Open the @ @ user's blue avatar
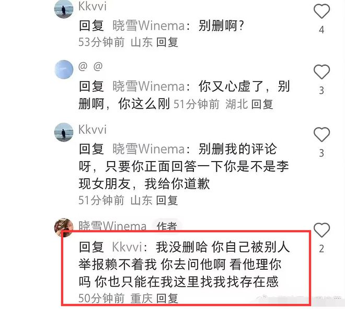The width and height of the screenshot is (345, 309). [64, 70]
